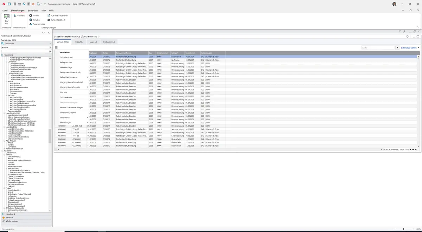Open the Wiedervorlagen section in the sidebar

pos(26,221)
